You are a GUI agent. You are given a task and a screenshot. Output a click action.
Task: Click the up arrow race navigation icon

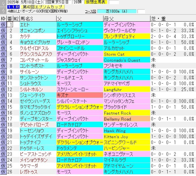pyautogui.click(x=3, y=3)
